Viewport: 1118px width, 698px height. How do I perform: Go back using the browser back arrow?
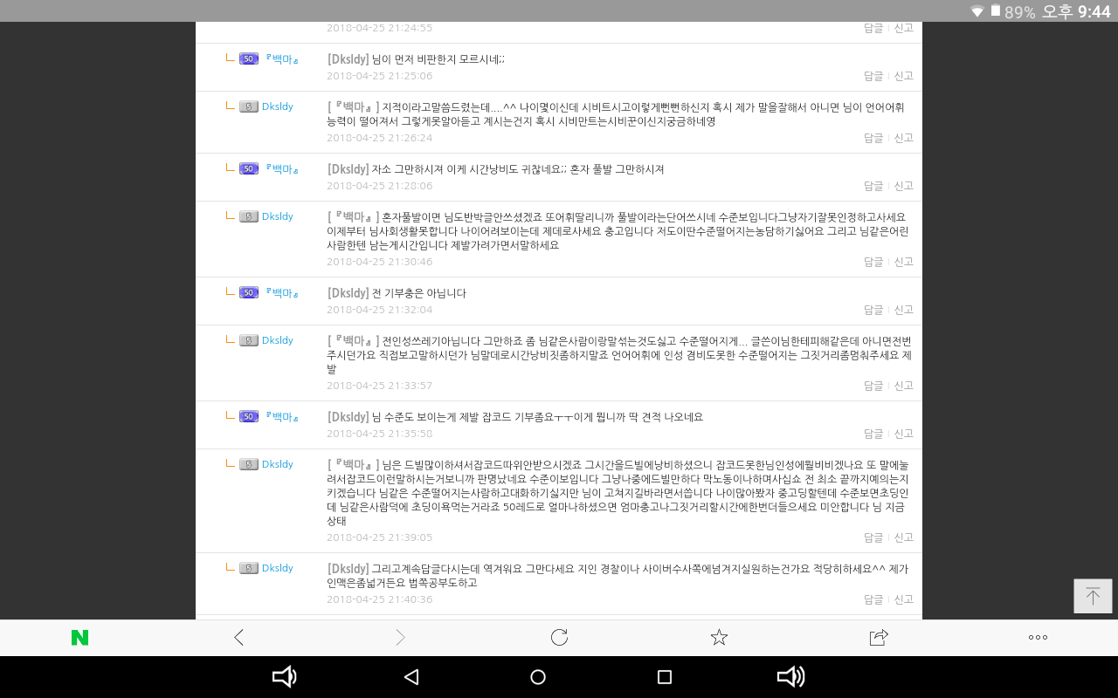point(238,638)
